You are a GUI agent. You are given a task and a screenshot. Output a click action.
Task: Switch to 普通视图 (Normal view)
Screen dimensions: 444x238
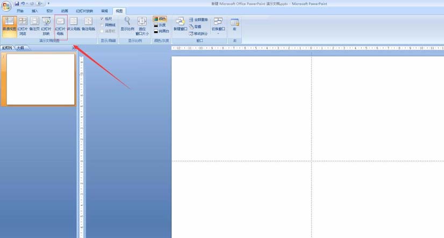(x=9, y=26)
